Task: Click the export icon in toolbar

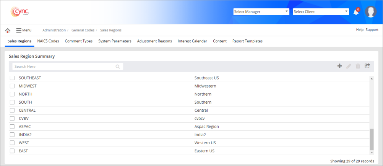Action: click(x=367, y=66)
